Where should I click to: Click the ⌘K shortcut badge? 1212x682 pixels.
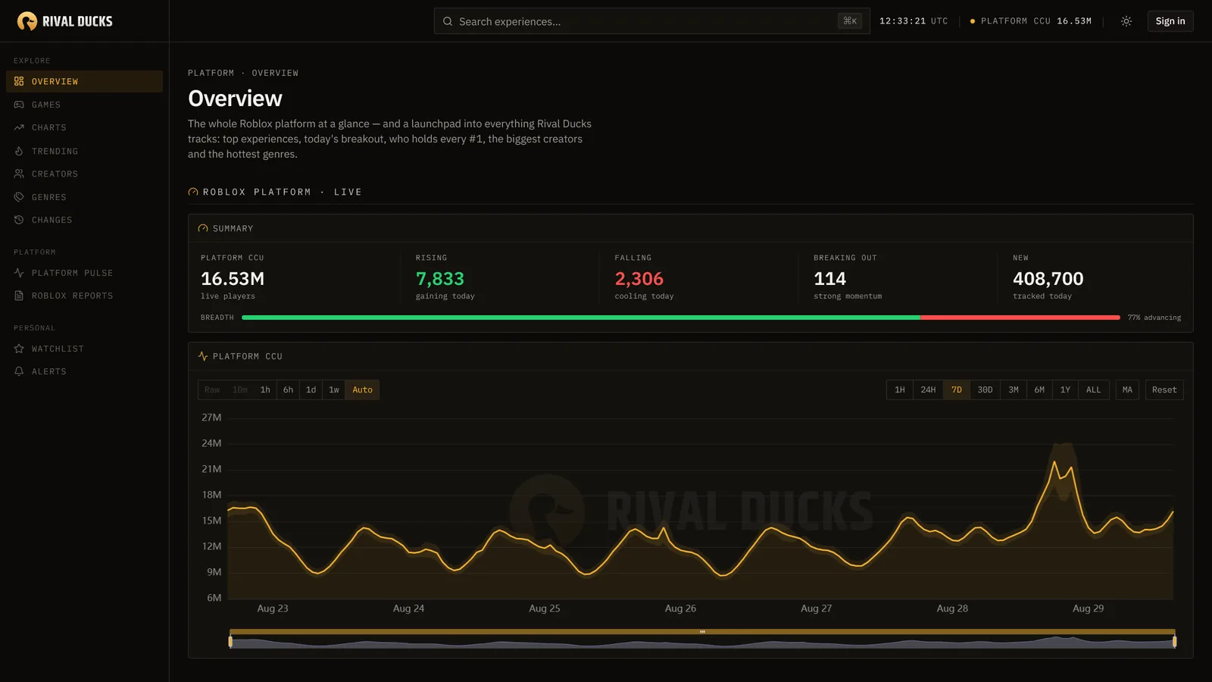coord(850,21)
